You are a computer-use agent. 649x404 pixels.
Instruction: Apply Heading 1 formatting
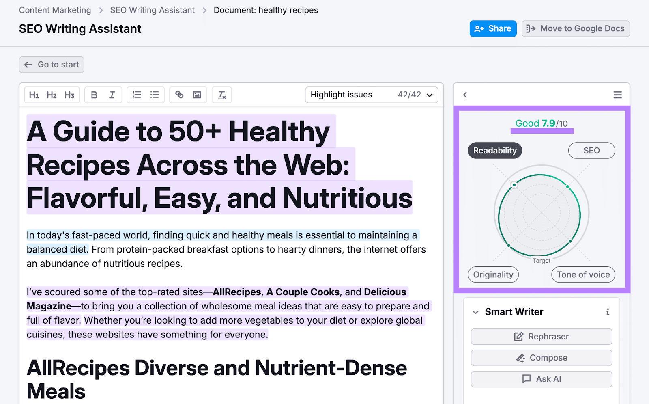34,95
